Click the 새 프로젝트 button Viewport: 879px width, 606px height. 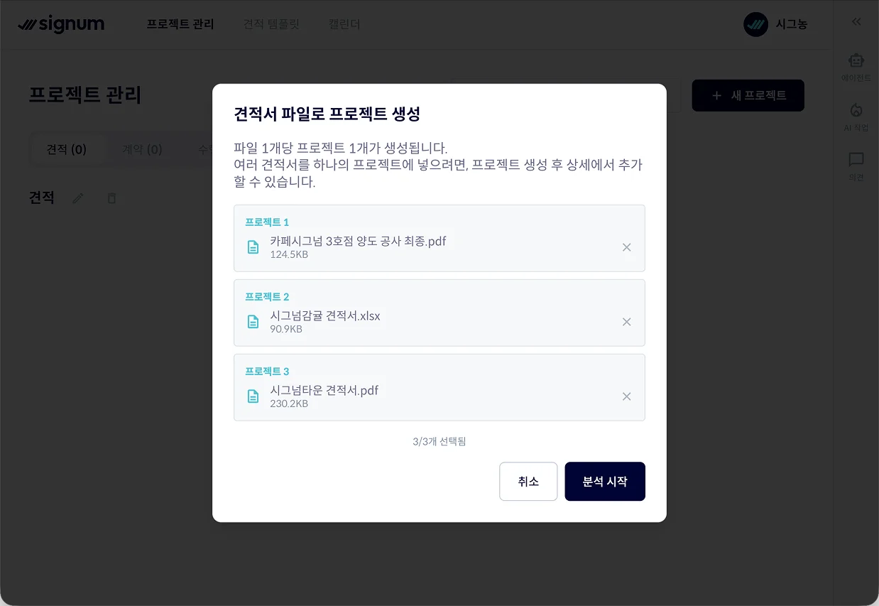[x=748, y=95]
